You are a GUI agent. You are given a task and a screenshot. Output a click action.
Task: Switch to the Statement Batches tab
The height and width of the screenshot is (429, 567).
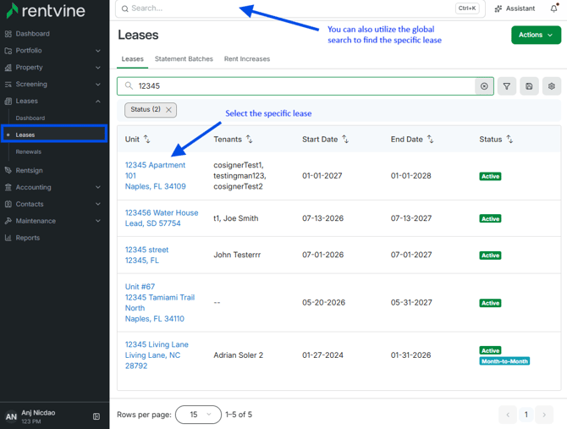click(x=184, y=59)
